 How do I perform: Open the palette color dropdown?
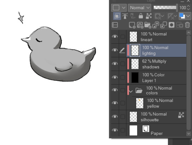[119, 8]
